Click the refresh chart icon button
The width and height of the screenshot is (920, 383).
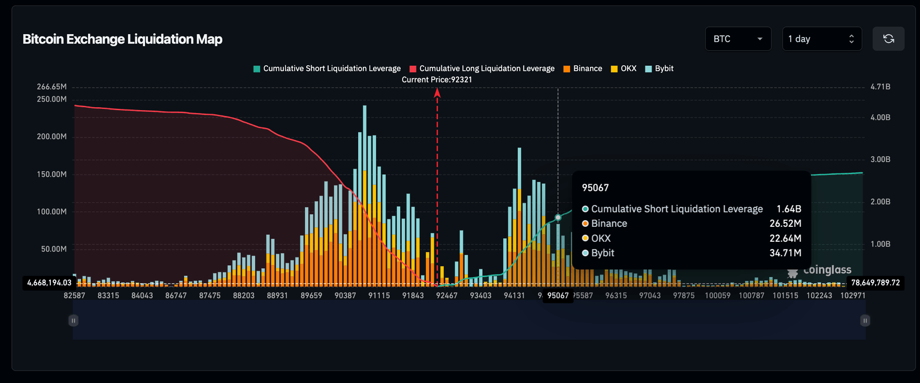pyautogui.click(x=888, y=39)
